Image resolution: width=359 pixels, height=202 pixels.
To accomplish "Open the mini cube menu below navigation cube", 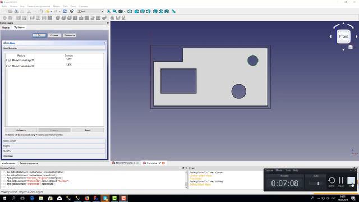I will (x=351, y=47).
